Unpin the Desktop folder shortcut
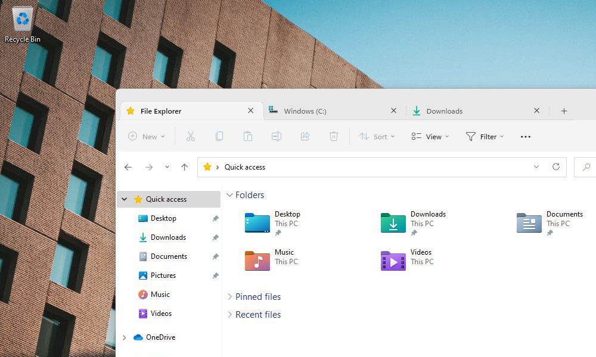596x357 pixels. (215, 218)
